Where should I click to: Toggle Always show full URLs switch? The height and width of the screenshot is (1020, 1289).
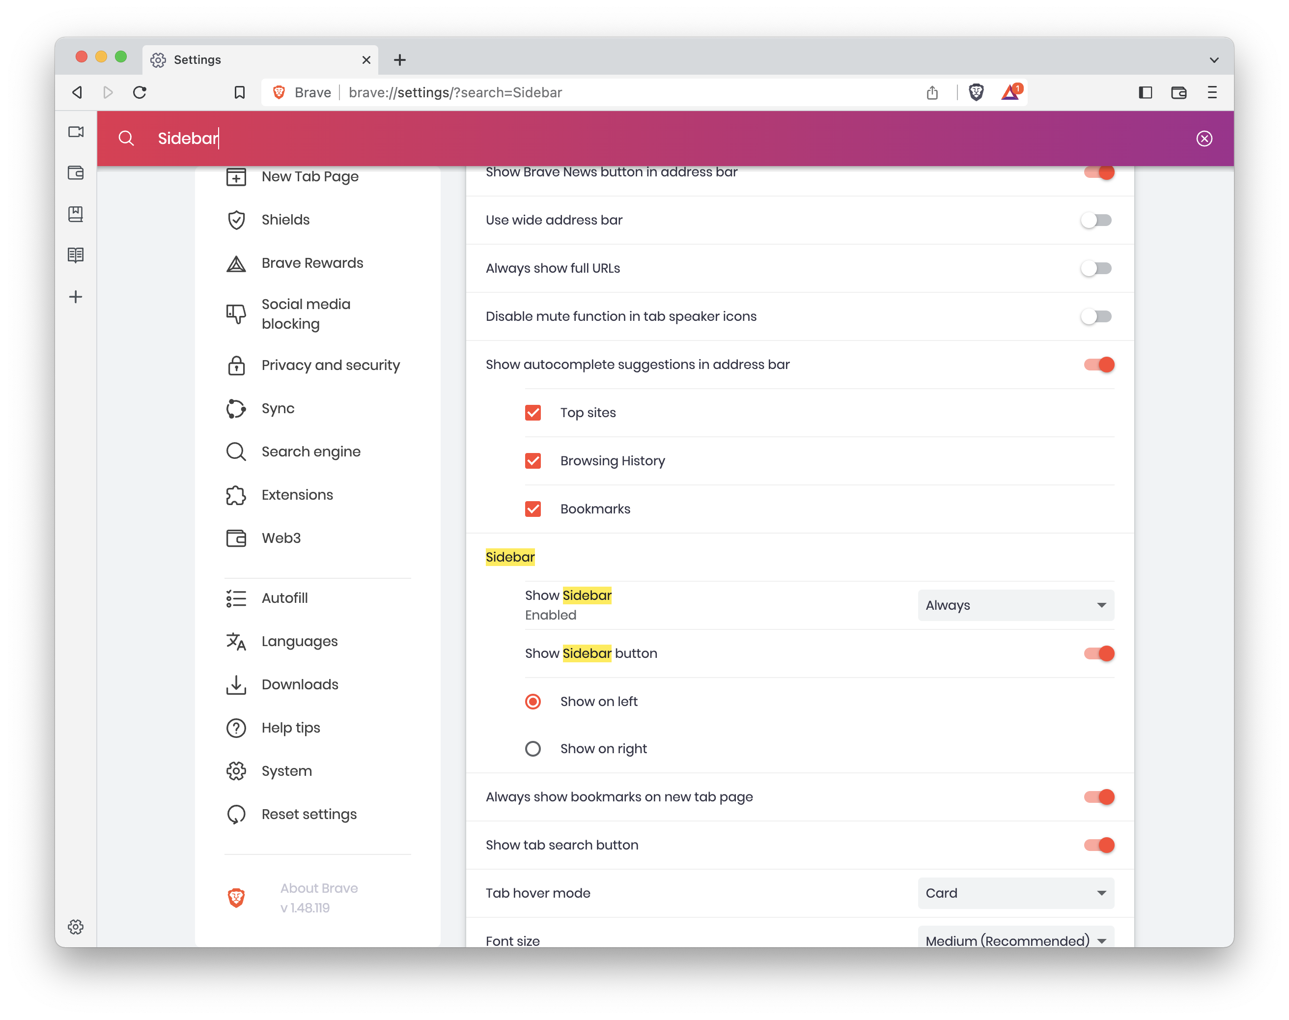pos(1096,268)
